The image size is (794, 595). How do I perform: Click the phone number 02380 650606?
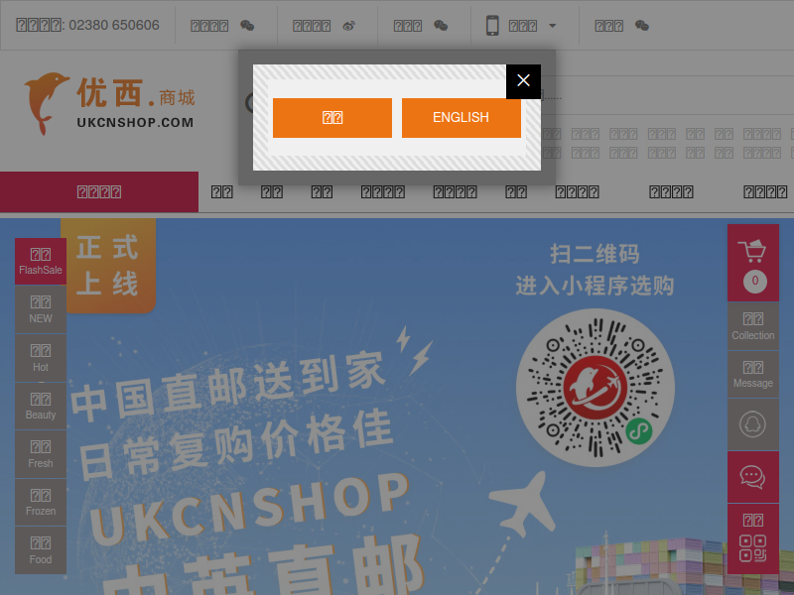coord(114,26)
